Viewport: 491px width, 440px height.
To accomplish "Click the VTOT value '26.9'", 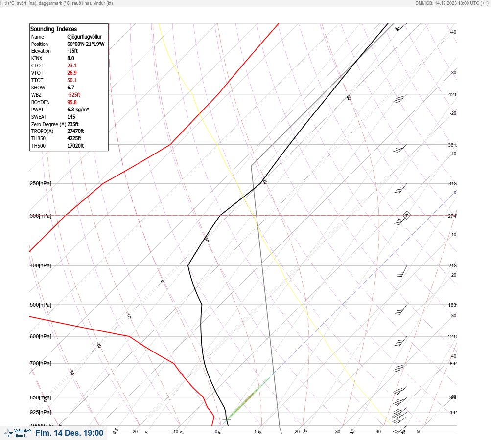I will [x=71, y=73].
